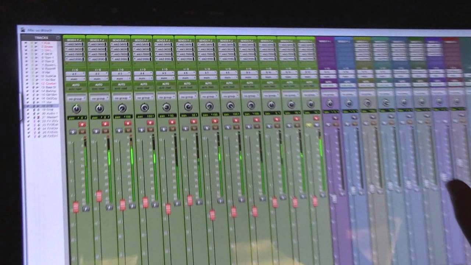This screenshot has width=471, height=265.
Task: Click the track type icon beside Kick
Action: 36,43
